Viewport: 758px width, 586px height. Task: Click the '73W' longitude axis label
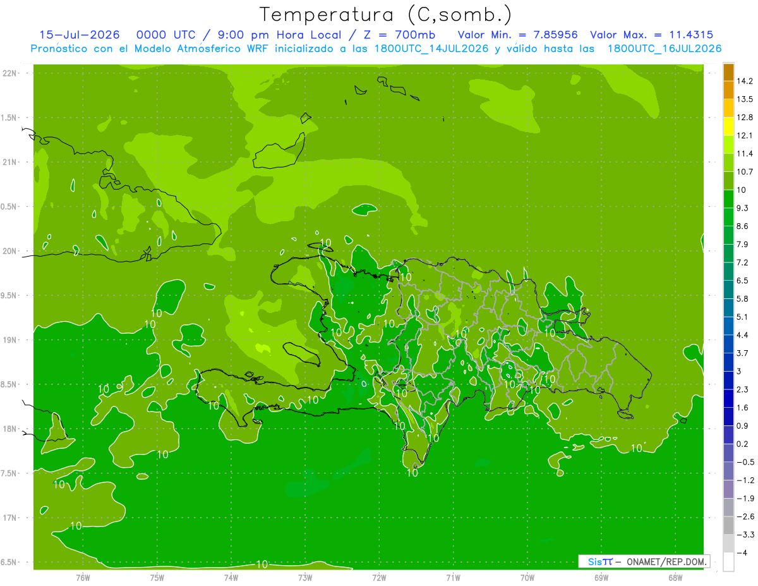pyautogui.click(x=305, y=577)
